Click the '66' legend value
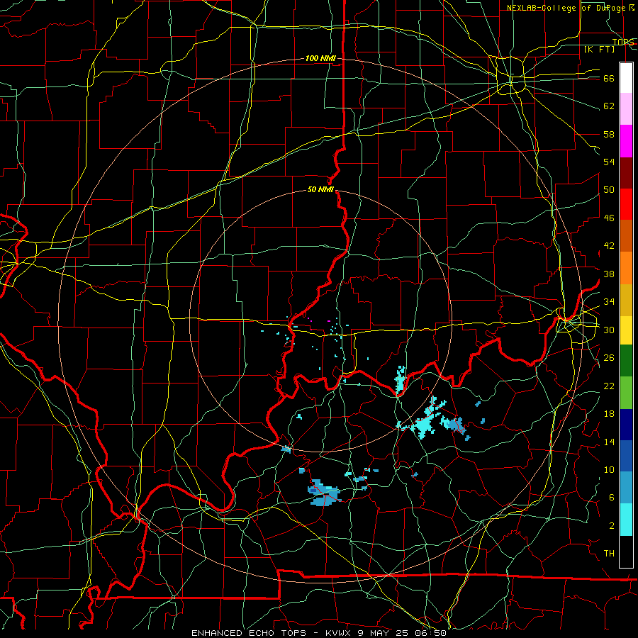 pos(609,79)
